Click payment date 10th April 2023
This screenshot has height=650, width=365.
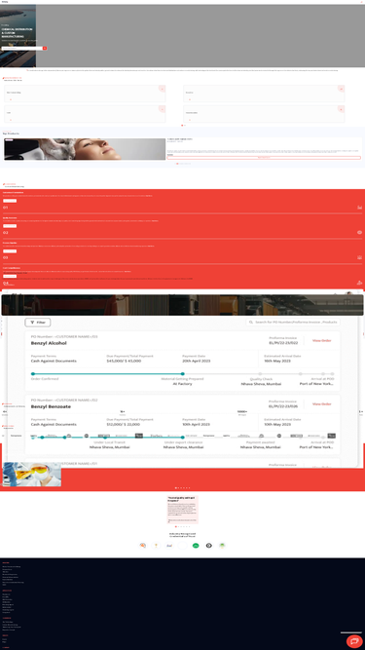point(197,425)
